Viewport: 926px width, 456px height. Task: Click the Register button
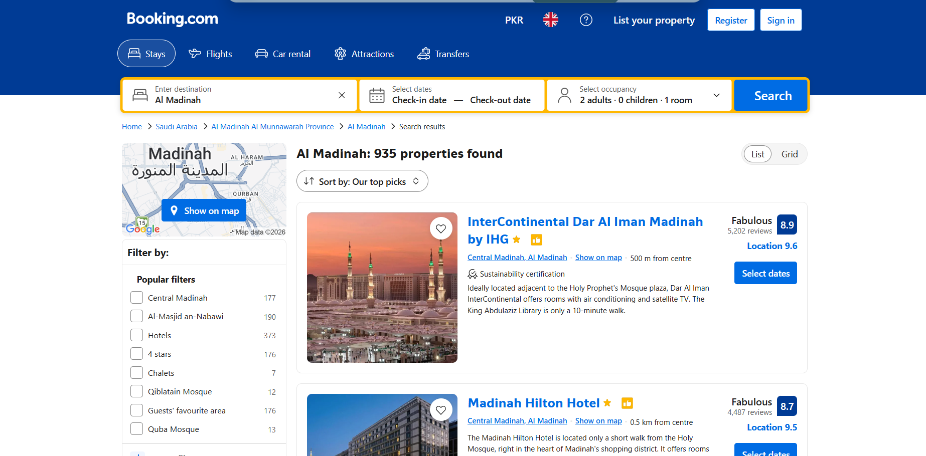(731, 20)
